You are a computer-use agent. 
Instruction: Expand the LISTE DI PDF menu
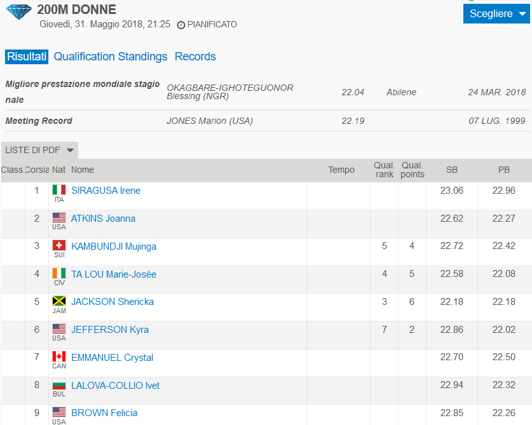point(39,150)
